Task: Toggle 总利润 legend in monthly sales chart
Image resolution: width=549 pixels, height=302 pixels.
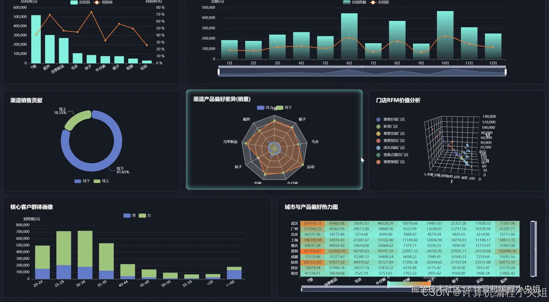Action: pos(379,2)
